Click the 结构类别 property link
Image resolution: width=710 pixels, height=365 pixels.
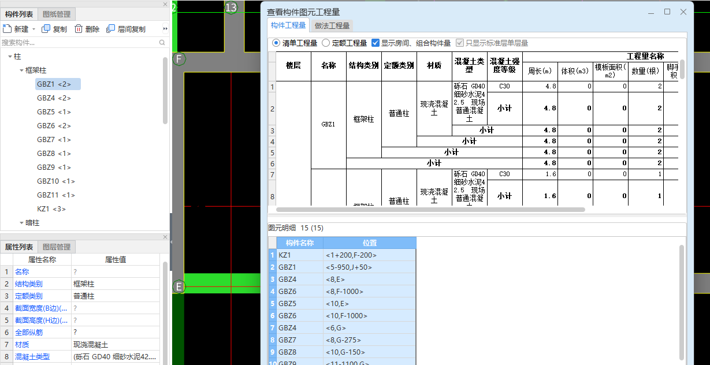tap(29, 284)
